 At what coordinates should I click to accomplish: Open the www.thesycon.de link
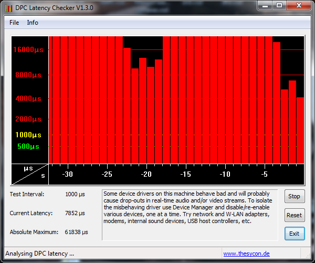(247, 254)
